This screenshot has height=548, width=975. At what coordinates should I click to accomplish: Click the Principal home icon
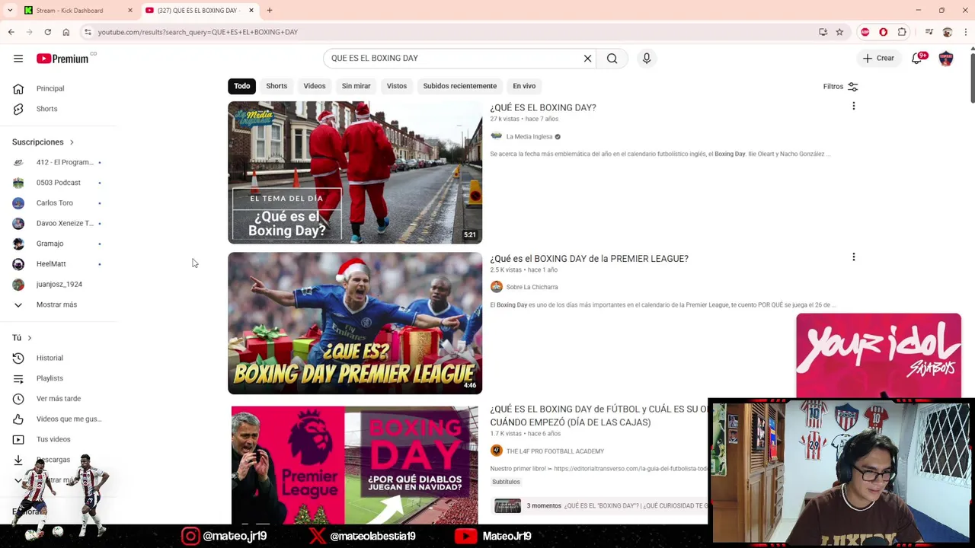[18, 88]
